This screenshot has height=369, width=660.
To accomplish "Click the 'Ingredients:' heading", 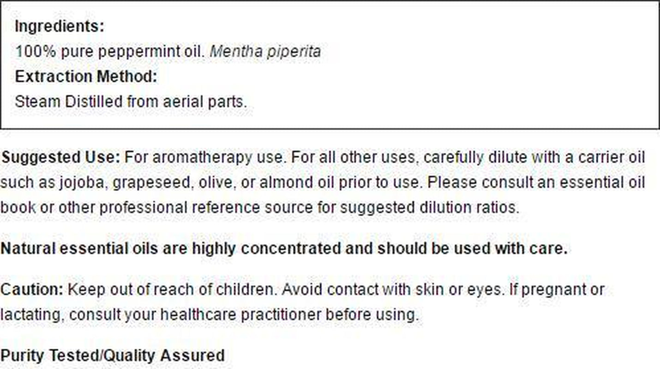I will tap(60, 26).
